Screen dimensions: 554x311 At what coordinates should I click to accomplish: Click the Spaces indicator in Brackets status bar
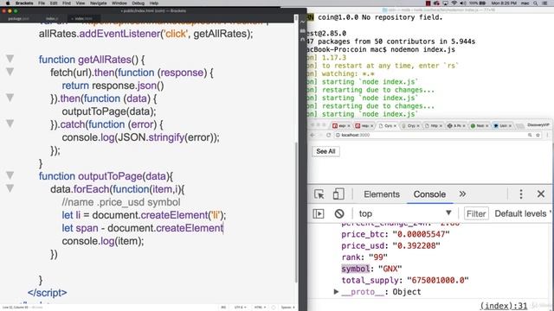[x=287, y=308]
